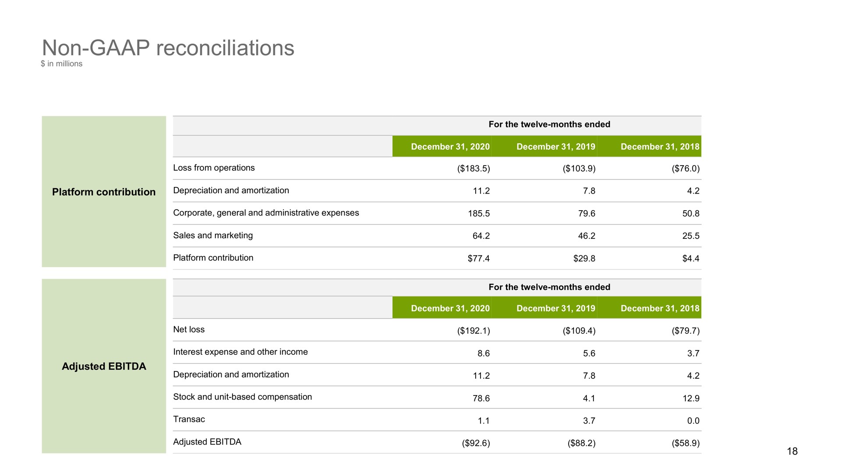841x473 pixels.
Task: Click 'Adjusted EBITDA' total row label
Action: [207, 441]
